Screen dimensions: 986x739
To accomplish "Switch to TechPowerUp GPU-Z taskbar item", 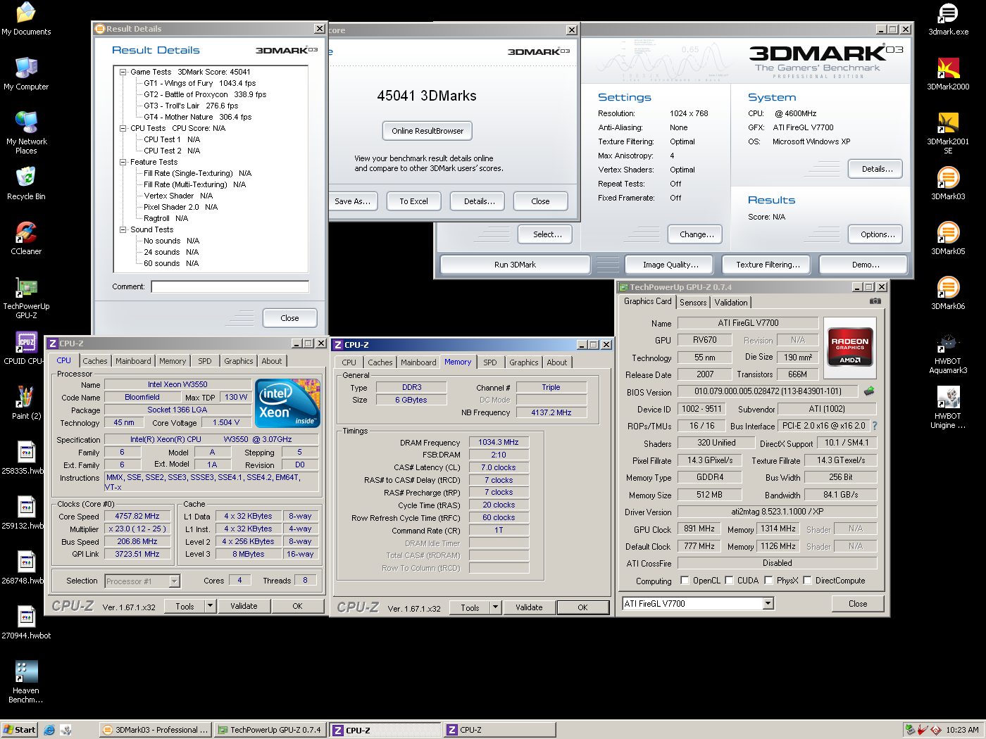I will pyautogui.click(x=270, y=730).
